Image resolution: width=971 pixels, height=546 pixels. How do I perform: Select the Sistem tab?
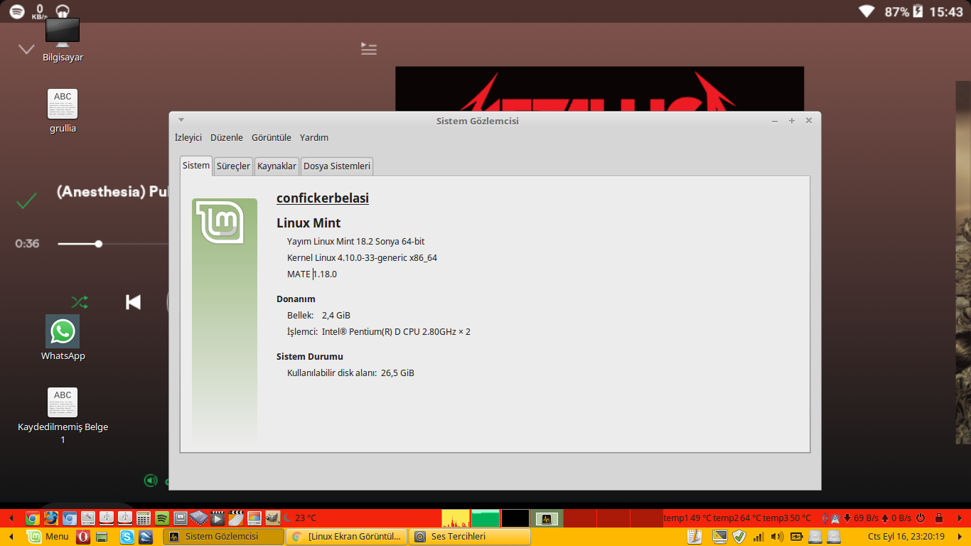pyautogui.click(x=196, y=165)
